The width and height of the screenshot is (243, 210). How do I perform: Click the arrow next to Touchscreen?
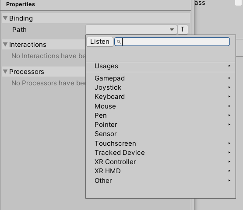click(229, 143)
